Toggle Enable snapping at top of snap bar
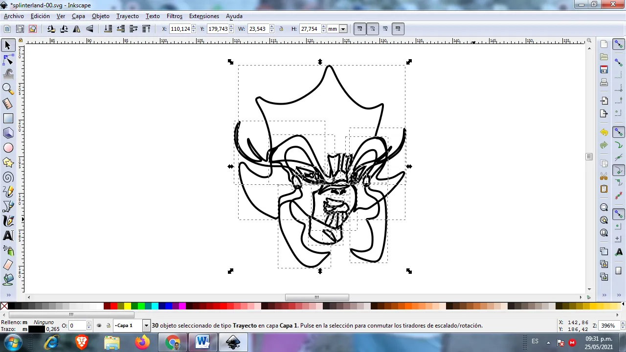This screenshot has width=626, height=352. (619, 44)
